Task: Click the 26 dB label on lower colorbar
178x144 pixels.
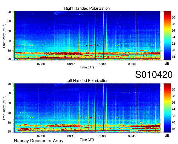Action: click(x=173, y=103)
